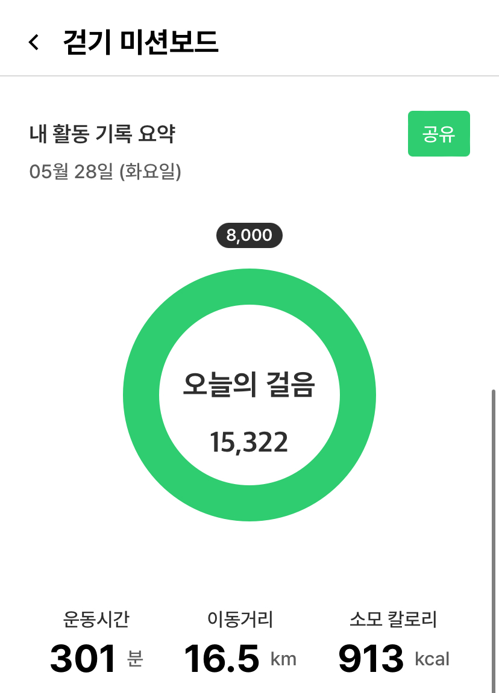This screenshot has height=693, width=499.
Task: Click the 8,000 step goal badge
Action: (249, 235)
